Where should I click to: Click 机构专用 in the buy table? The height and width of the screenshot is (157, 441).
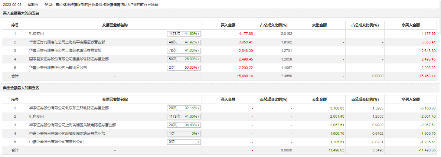click(x=37, y=34)
